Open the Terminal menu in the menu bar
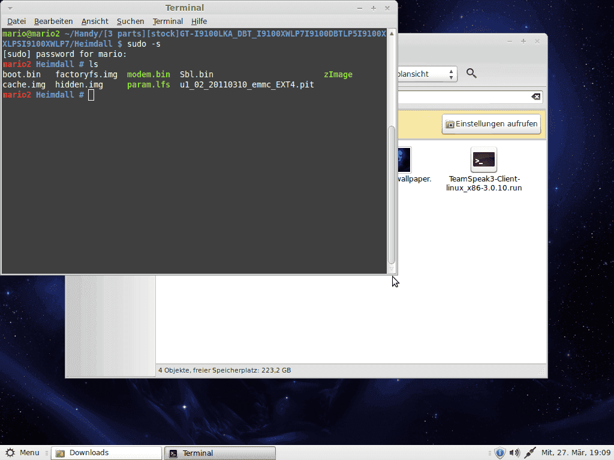The image size is (614, 460). (x=168, y=21)
